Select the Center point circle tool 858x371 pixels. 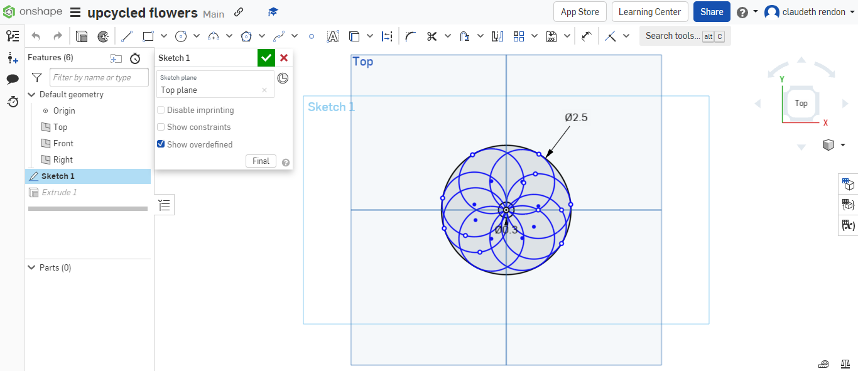pos(181,36)
